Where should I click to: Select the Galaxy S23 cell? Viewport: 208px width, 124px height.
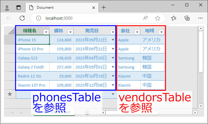[33, 58]
